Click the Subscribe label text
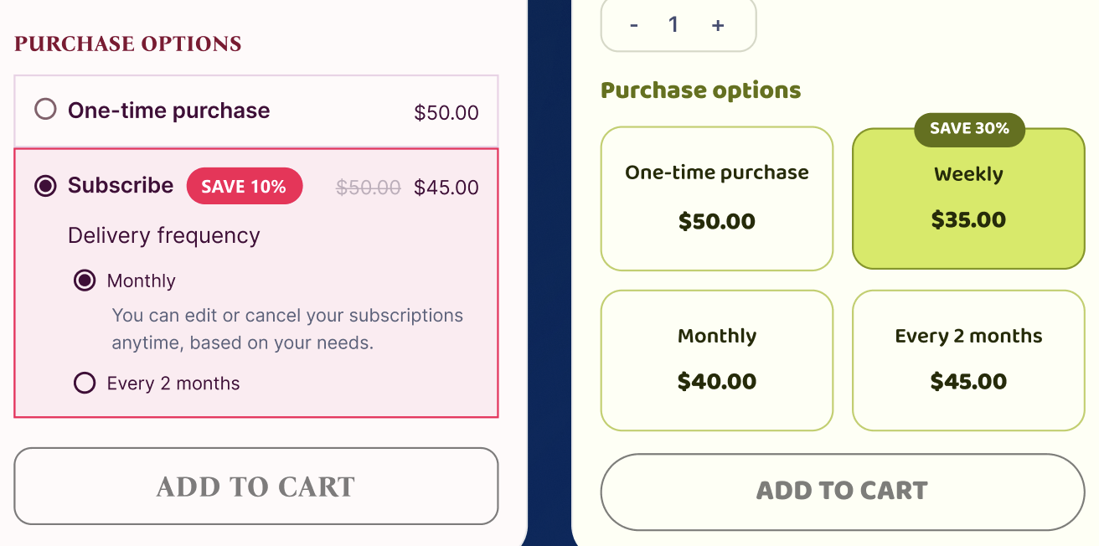1099x546 pixels. pyautogui.click(x=121, y=185)
